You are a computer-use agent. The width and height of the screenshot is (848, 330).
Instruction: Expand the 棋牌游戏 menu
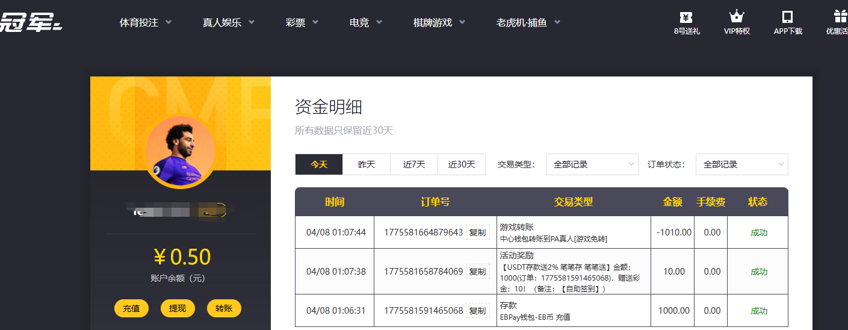tap(439, 23)
